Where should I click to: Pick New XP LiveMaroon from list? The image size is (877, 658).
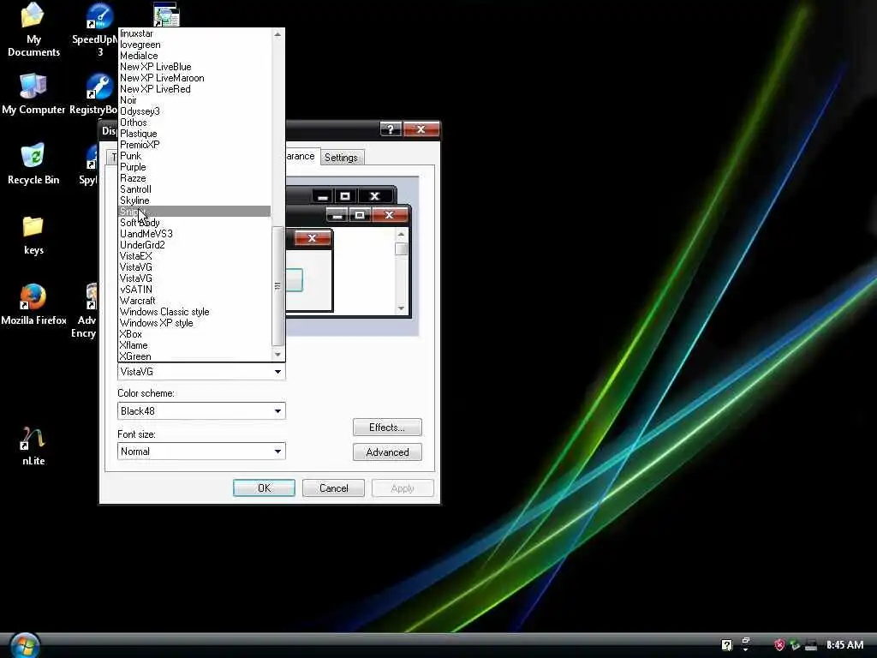[x=194, y=78]
